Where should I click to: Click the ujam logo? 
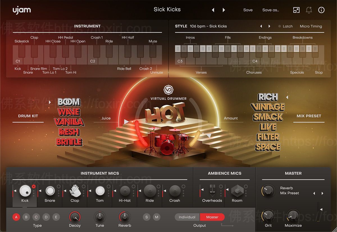point(22,10)
